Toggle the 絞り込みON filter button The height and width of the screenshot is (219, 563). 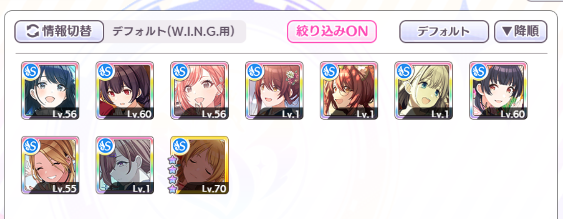point(332,32)
